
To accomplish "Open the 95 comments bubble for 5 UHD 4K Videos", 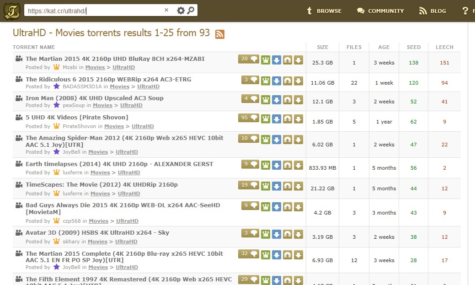I will click(249, 118).
